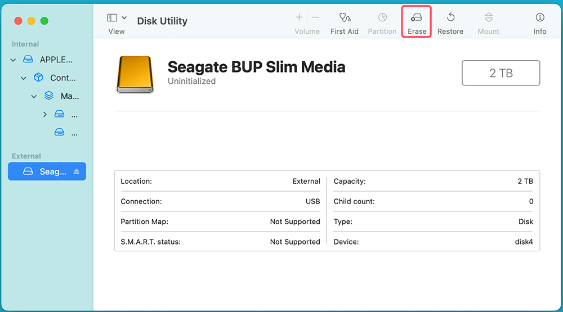563x312 pixels.
Task: Click the Mount toolbar icon
Action: [488, 17]
